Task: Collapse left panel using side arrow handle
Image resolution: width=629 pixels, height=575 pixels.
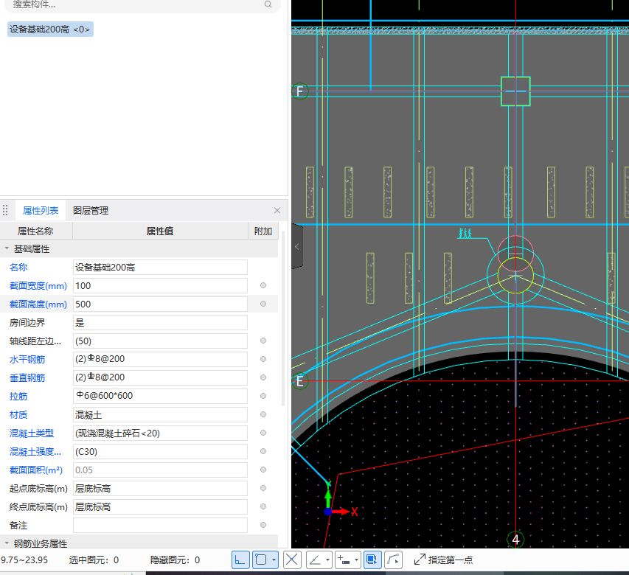Action: tap(297, 247)
